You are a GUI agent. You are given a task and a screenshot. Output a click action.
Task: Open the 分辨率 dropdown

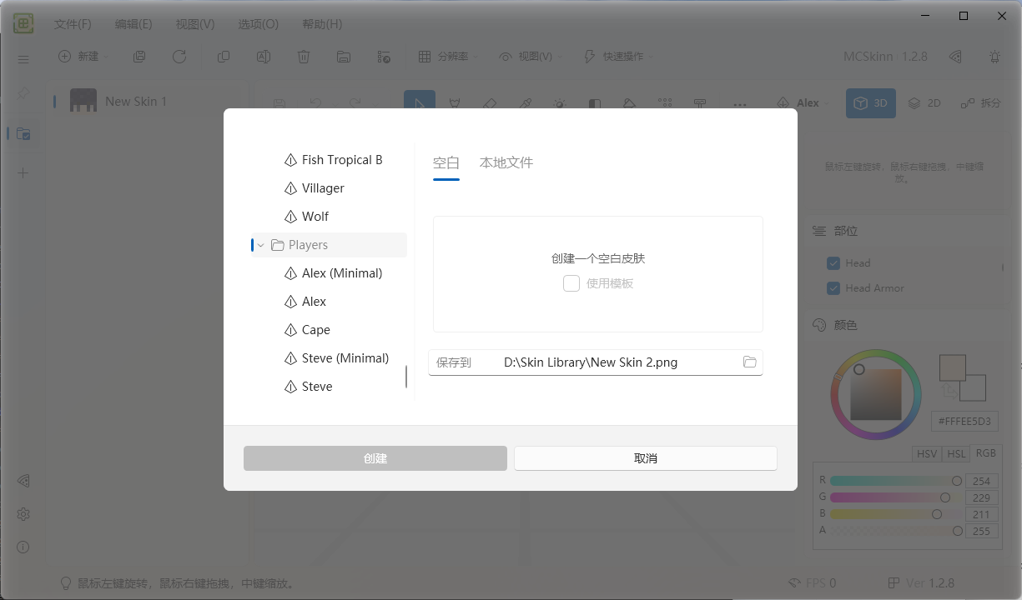click(449, 57)
